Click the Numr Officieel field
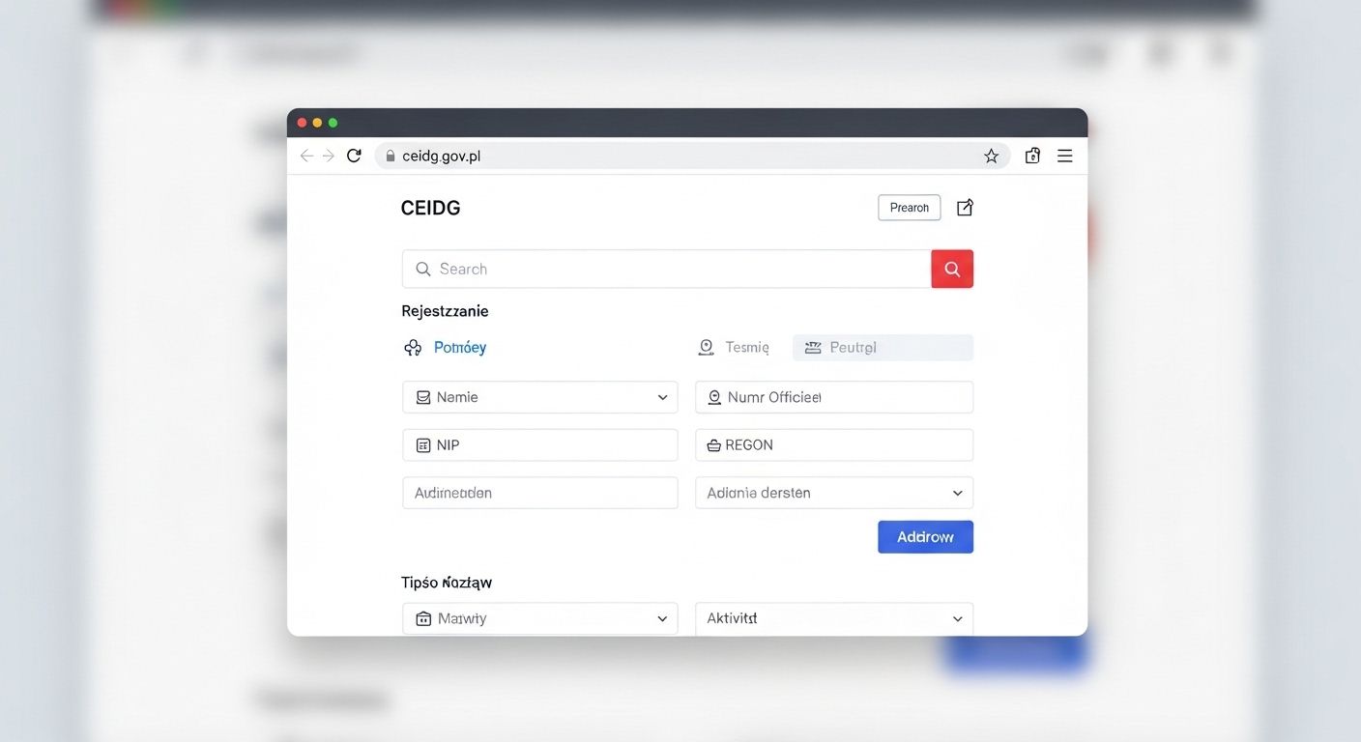Image resolution: width=1361 pixels, height=742 pixels. [x=834, y=397]
